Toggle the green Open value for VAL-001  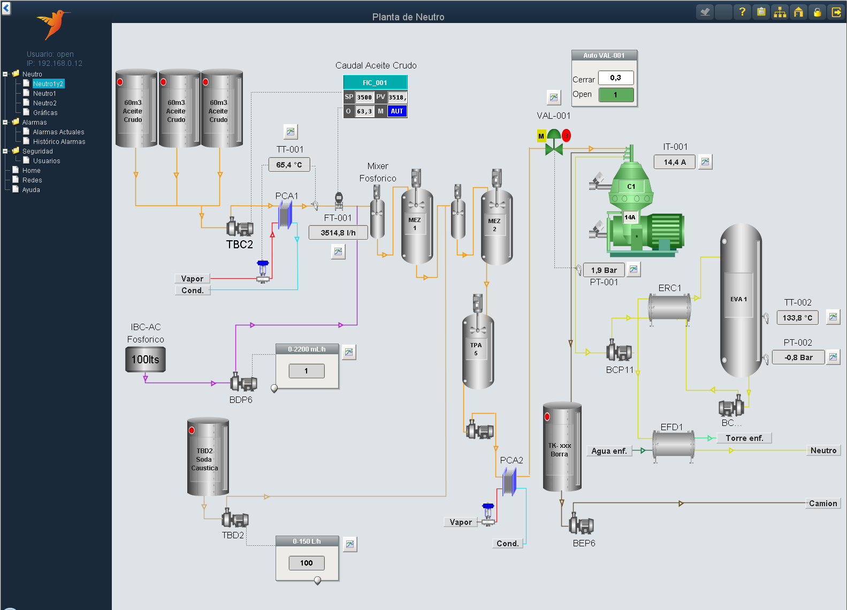(x=616, y=95)
